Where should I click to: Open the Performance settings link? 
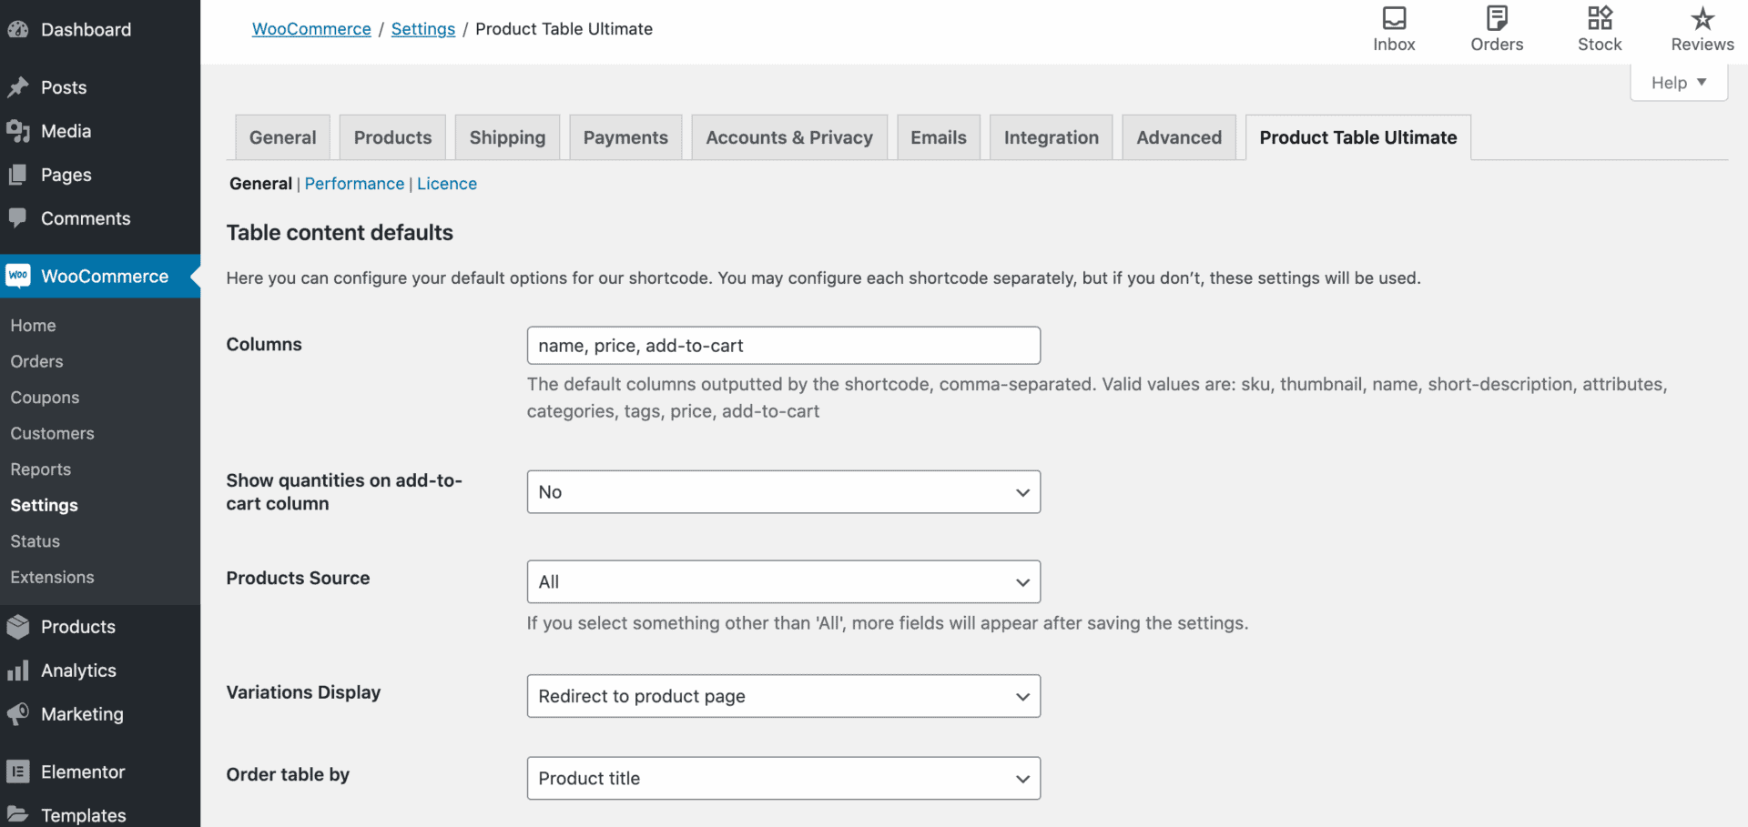[354, 183]
